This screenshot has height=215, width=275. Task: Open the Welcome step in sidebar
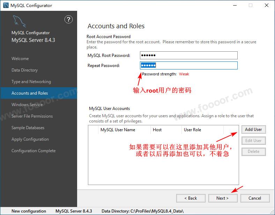tap(20, 59)
